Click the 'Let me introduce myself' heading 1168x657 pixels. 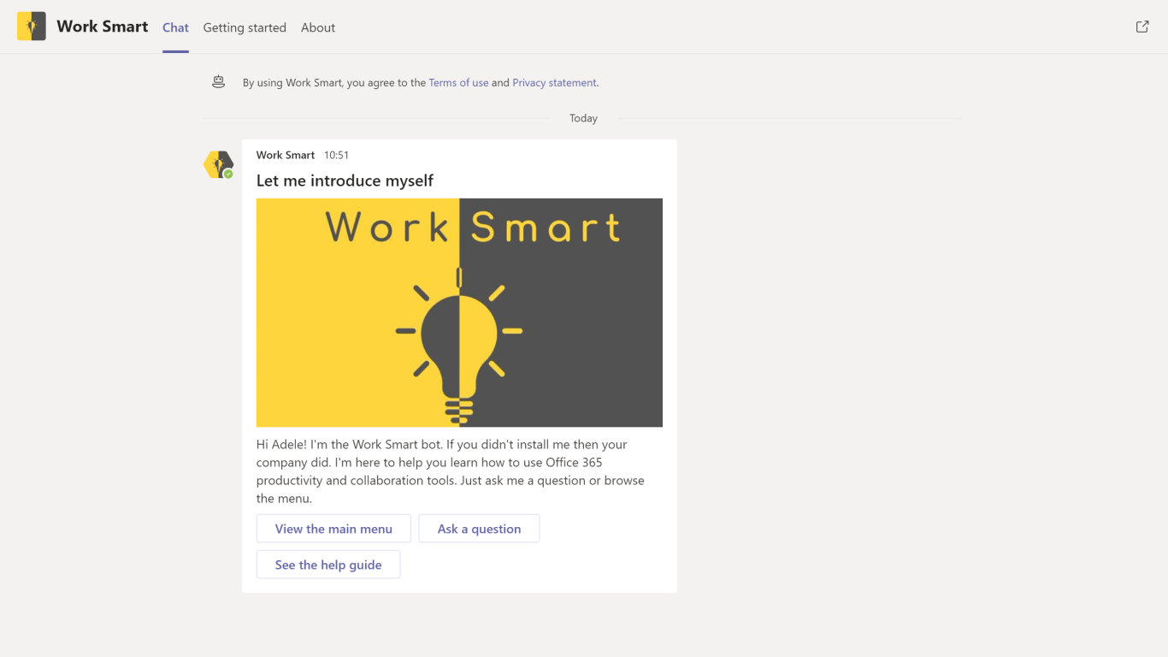tap(345, 181)
